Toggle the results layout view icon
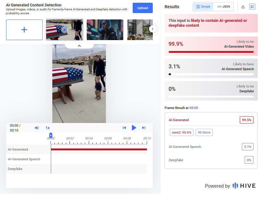Screen dimensions: 262x198 pos(252,7)
